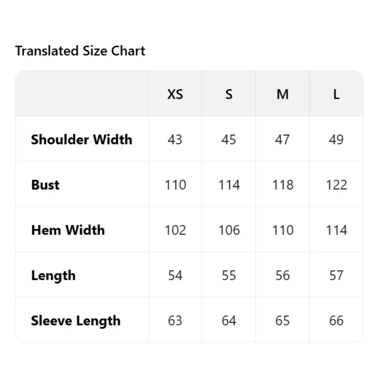Image resolution: width=378 pixels, height=378 pixels.
Task: Select Shoulder Width value 49 for L
Action: pos(336,139)
